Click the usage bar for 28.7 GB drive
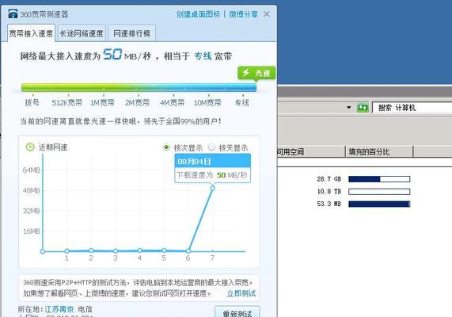The image size is (452, 317). coord(379,179)
